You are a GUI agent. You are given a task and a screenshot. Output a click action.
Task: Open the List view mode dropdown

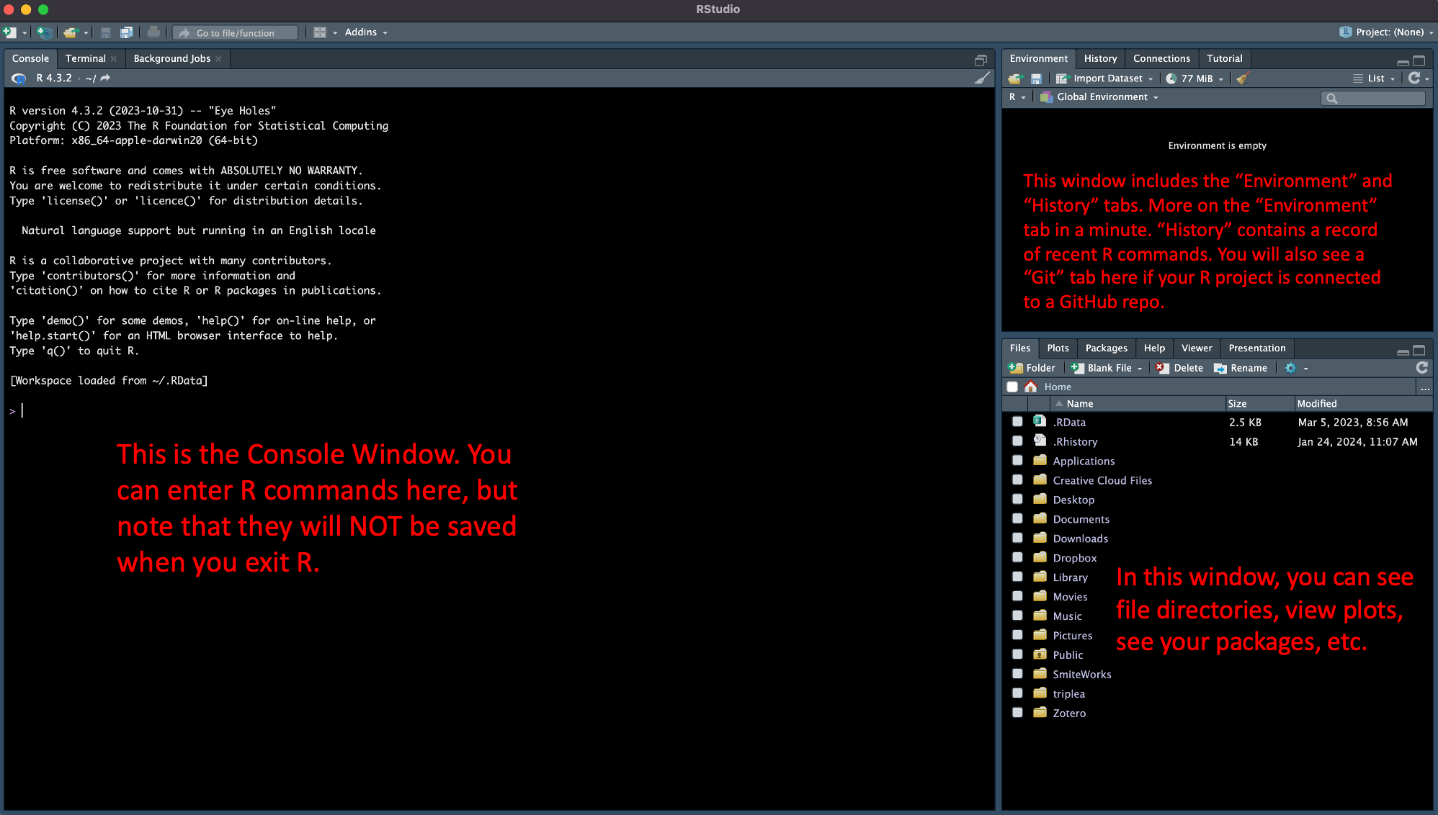click(1374, 78)
